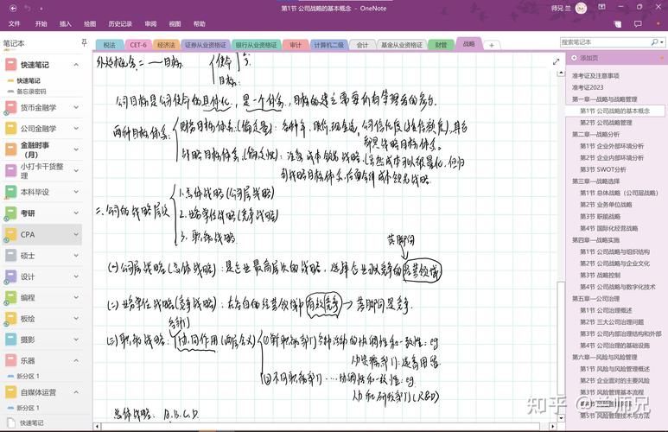This screenshot has height=432, width=668.
Task: Open the 摄影 notebook icon
Action: click(10, 340)
